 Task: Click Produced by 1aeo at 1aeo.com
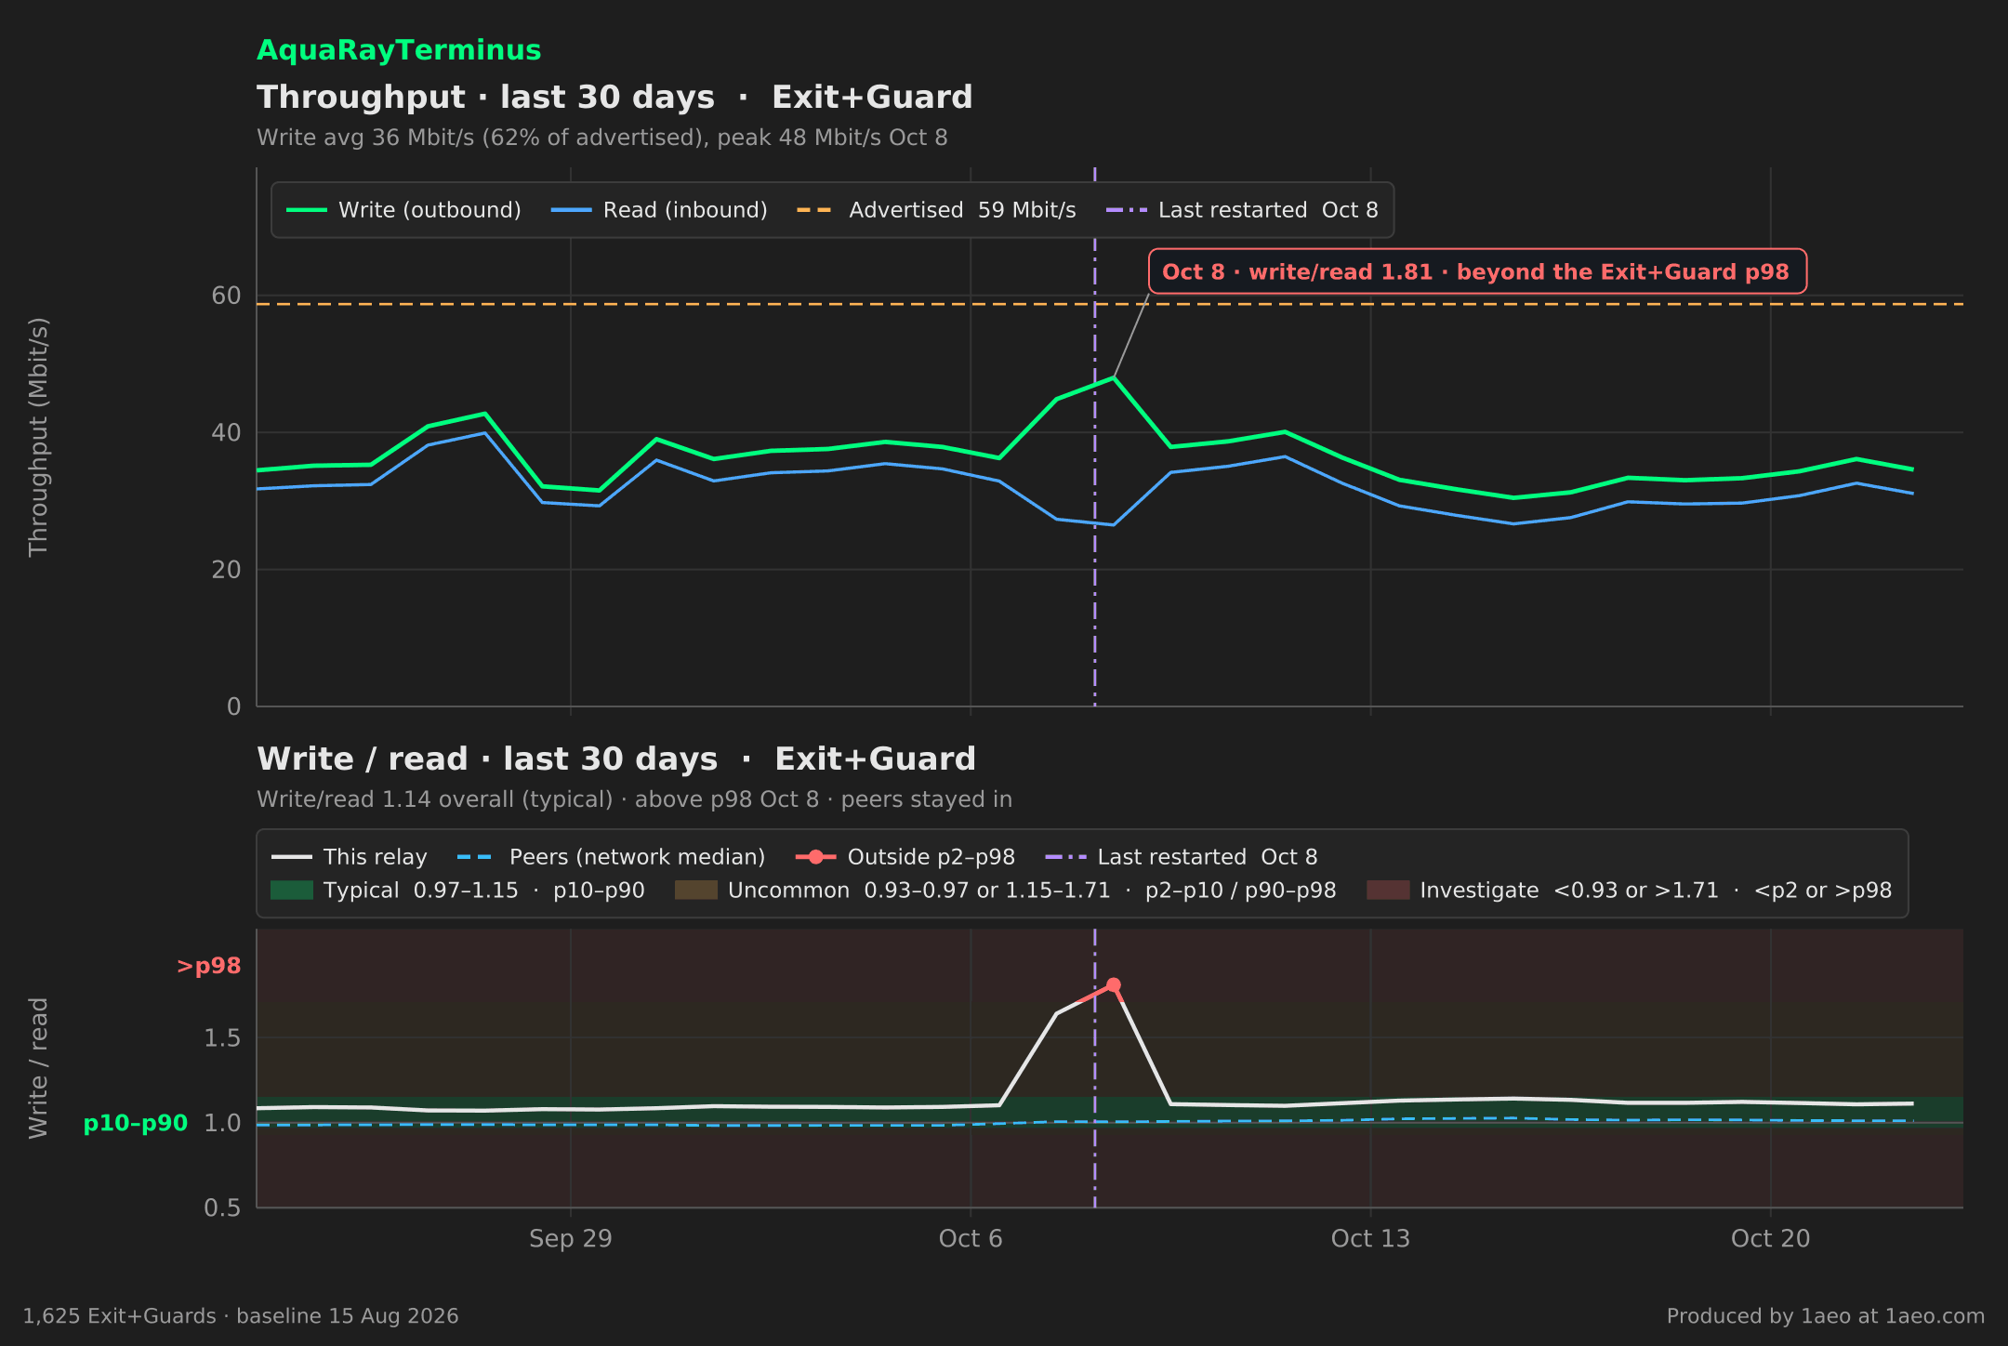[1826, 1316]
